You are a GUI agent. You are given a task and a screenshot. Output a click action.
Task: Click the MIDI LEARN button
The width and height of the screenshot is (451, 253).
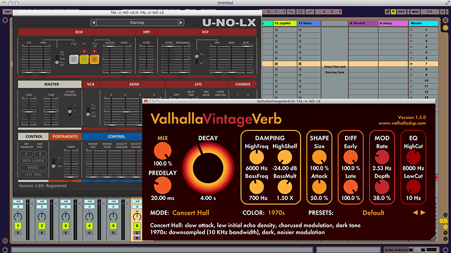click(x=33, y=161)
